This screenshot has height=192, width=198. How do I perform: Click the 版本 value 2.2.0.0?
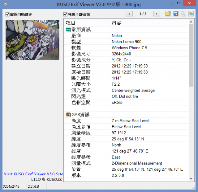pos(118,175)
